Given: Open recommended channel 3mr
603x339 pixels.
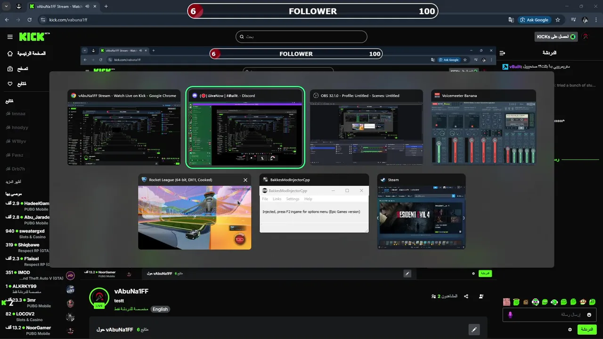Looking at the screenshot, I should point(40,303).
